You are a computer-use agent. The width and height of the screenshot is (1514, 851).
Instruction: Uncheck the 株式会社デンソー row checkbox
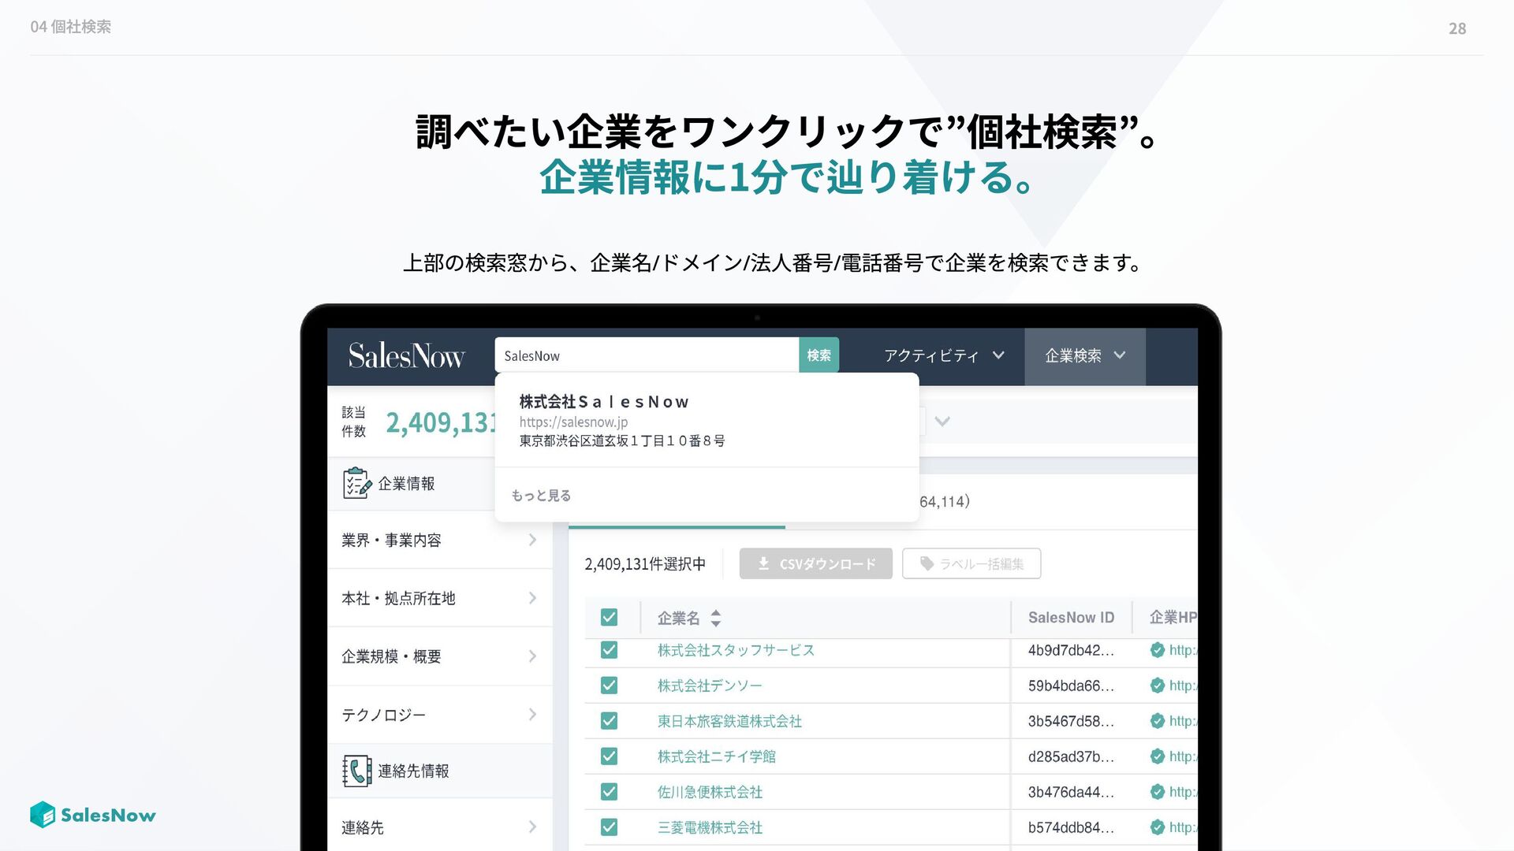[609, 686]
